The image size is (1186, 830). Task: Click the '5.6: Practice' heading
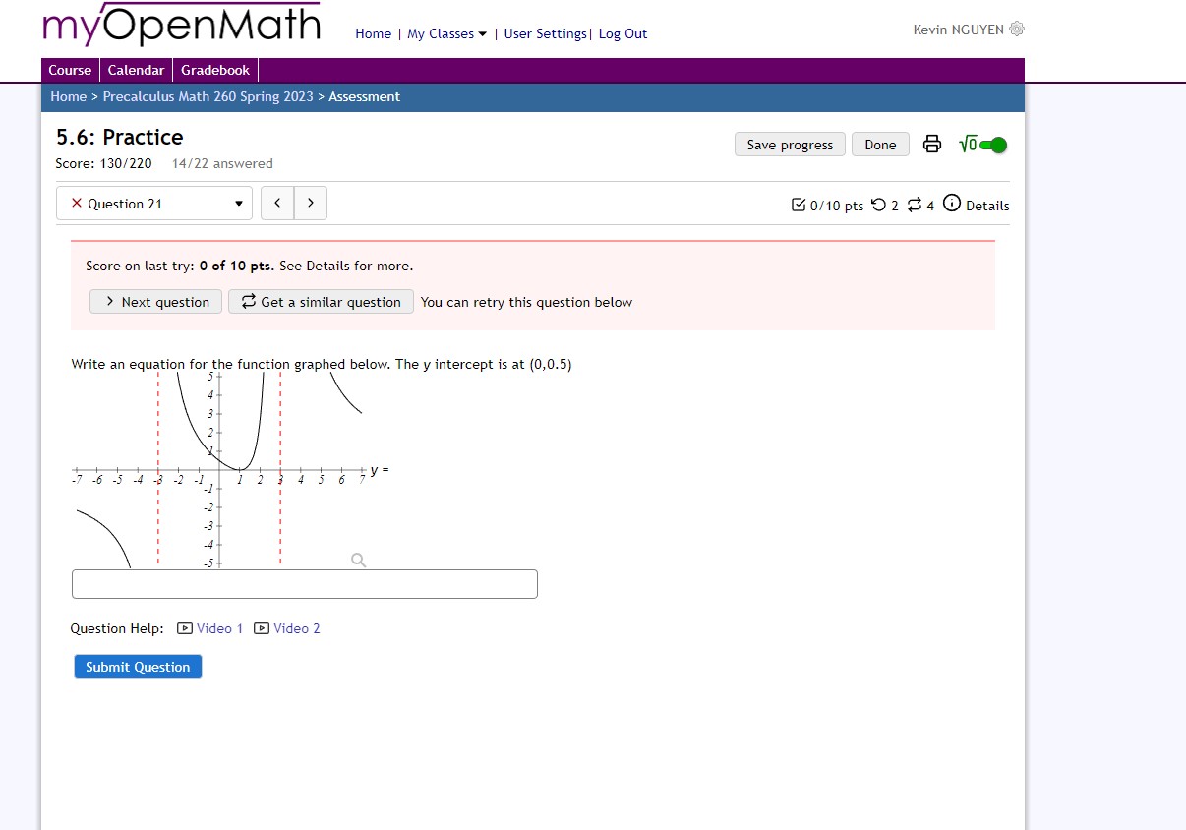tap(120, 137)
